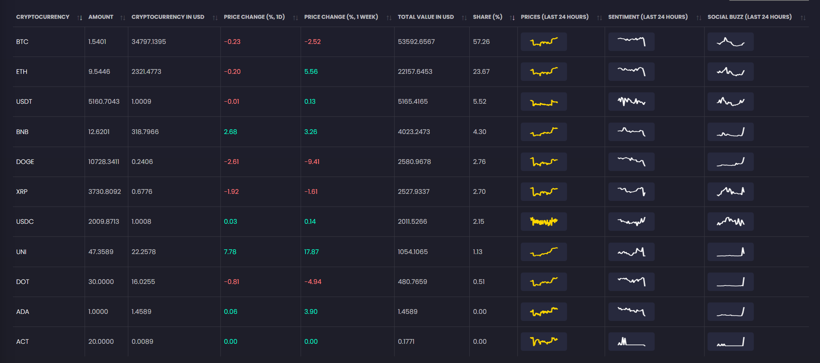Screen dimensions: 820x363
Task: Sort by Social Buzz column arrows
Action: [803, 18]
